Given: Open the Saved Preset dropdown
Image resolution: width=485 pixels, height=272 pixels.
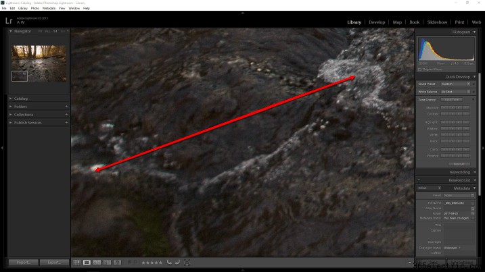Looking at the screenshot, I should tap(455, 84).
